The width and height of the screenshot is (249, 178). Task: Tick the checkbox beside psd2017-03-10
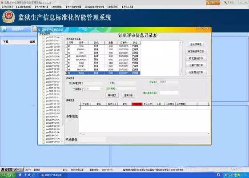point(44,47)
